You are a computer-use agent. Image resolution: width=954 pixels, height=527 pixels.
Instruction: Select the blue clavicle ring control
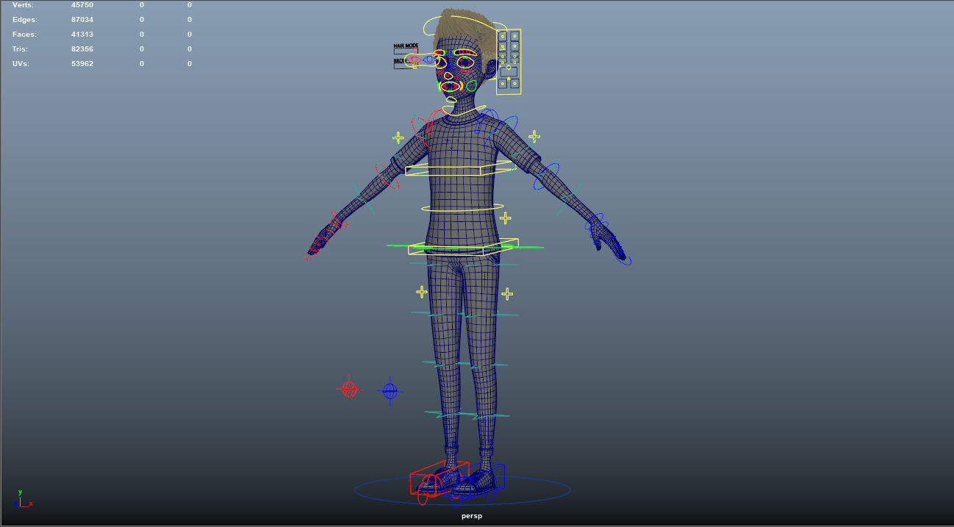point(487,121)
